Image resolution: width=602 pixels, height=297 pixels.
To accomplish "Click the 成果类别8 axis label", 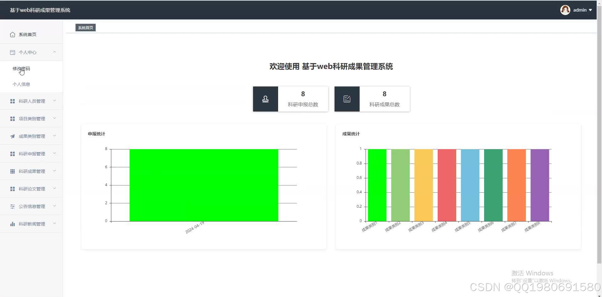I will [532, 227].
